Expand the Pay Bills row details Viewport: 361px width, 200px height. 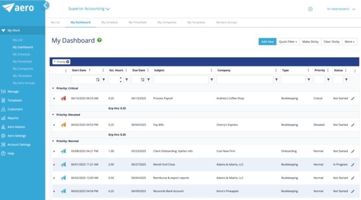(x=54, y=125)
